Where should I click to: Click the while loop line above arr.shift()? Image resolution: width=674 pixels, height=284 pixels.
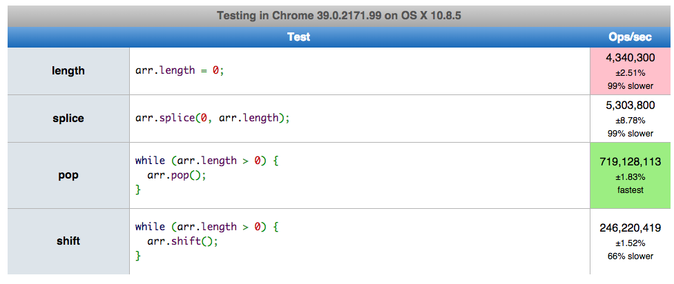click(207, 227)
